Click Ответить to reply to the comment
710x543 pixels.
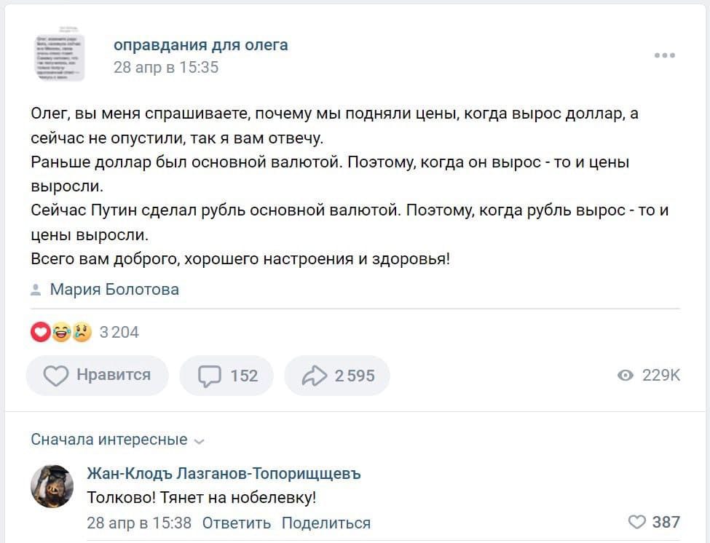(236, 523)
